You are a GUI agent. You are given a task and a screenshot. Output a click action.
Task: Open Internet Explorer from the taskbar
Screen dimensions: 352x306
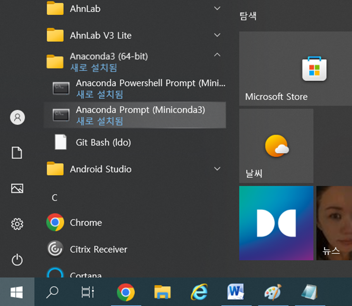pos(199,292)
